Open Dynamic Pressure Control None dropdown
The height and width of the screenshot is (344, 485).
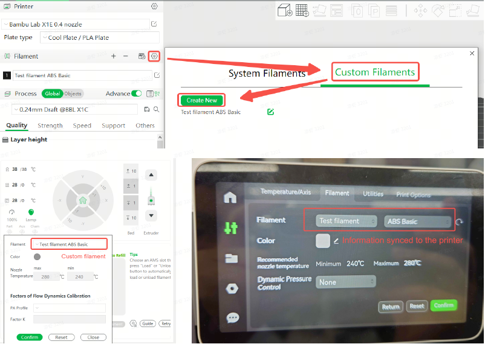pos(345,282)
